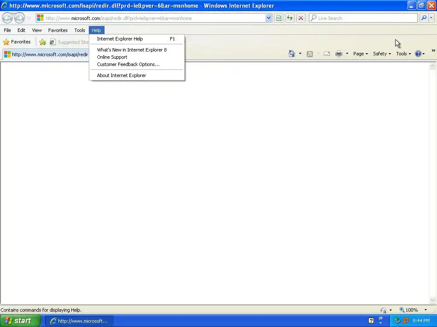Open the Safety command bar dropdown

(x=382, y=54)
